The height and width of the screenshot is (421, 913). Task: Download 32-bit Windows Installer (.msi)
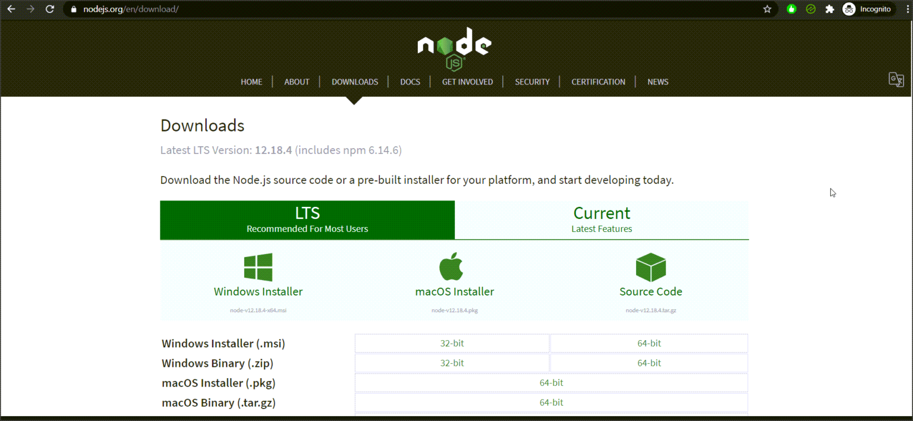coord(452,343)
